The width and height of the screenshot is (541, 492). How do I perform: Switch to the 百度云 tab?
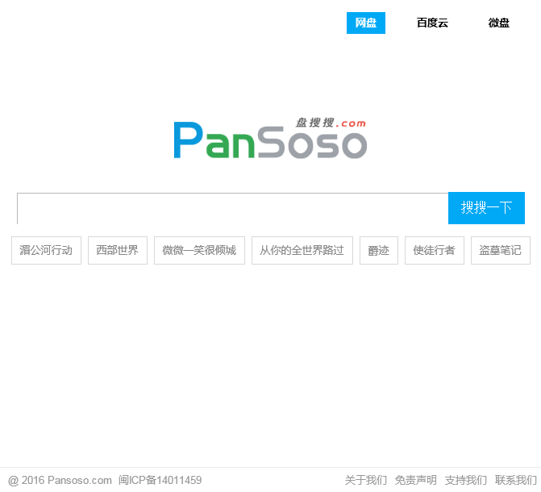(432, 23)
